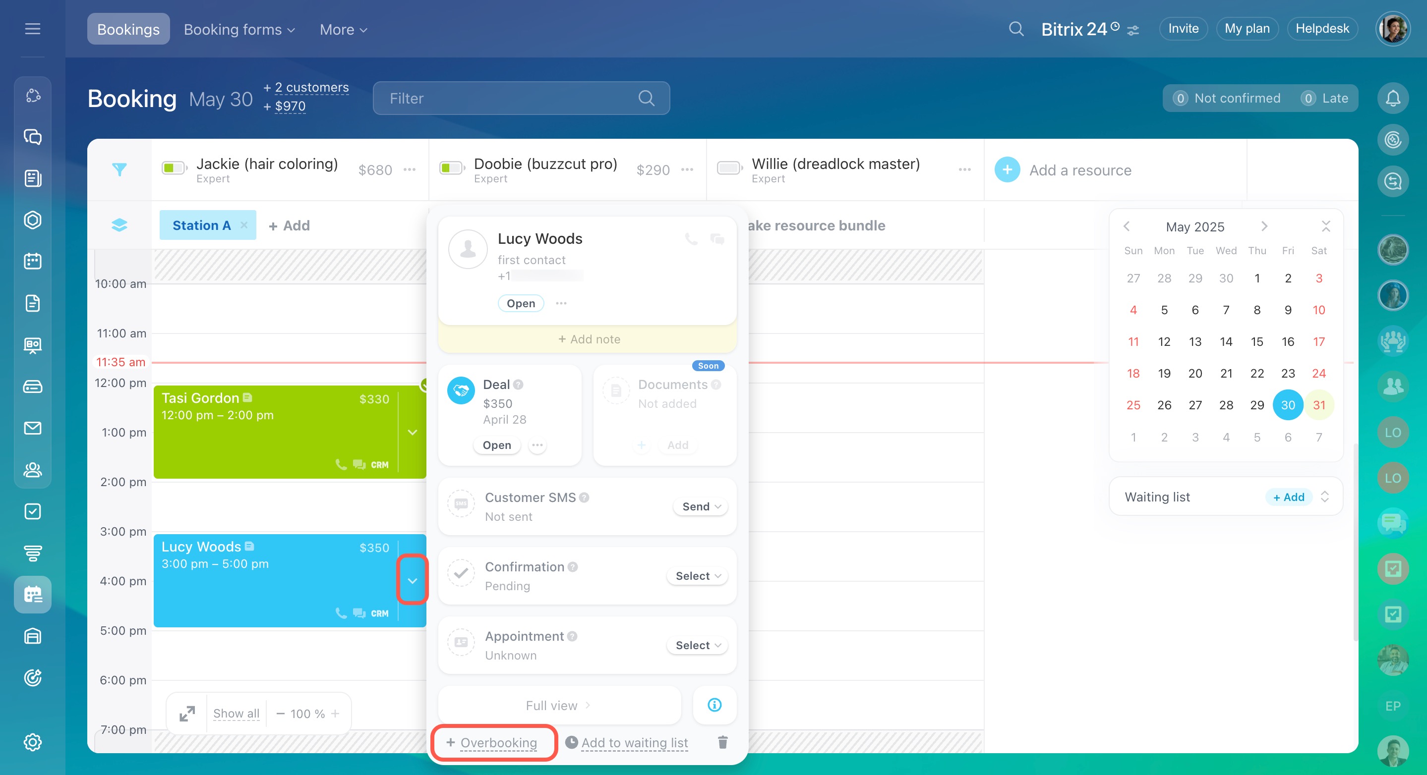Click the zoom plus next to 100 %
The width and height of the screenshot is (1427, 775).
335,714
